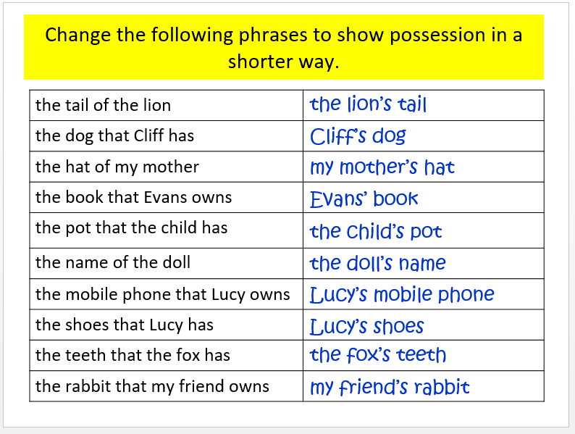
Task: Click the answer 'my mother's hat'
Action: point(382,167)
